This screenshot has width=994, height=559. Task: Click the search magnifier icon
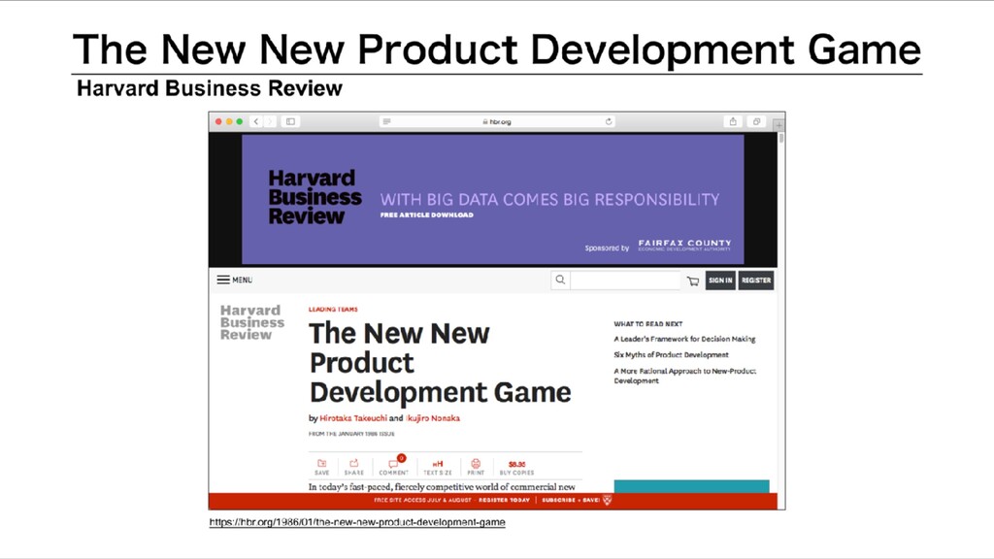pos(560,279)
